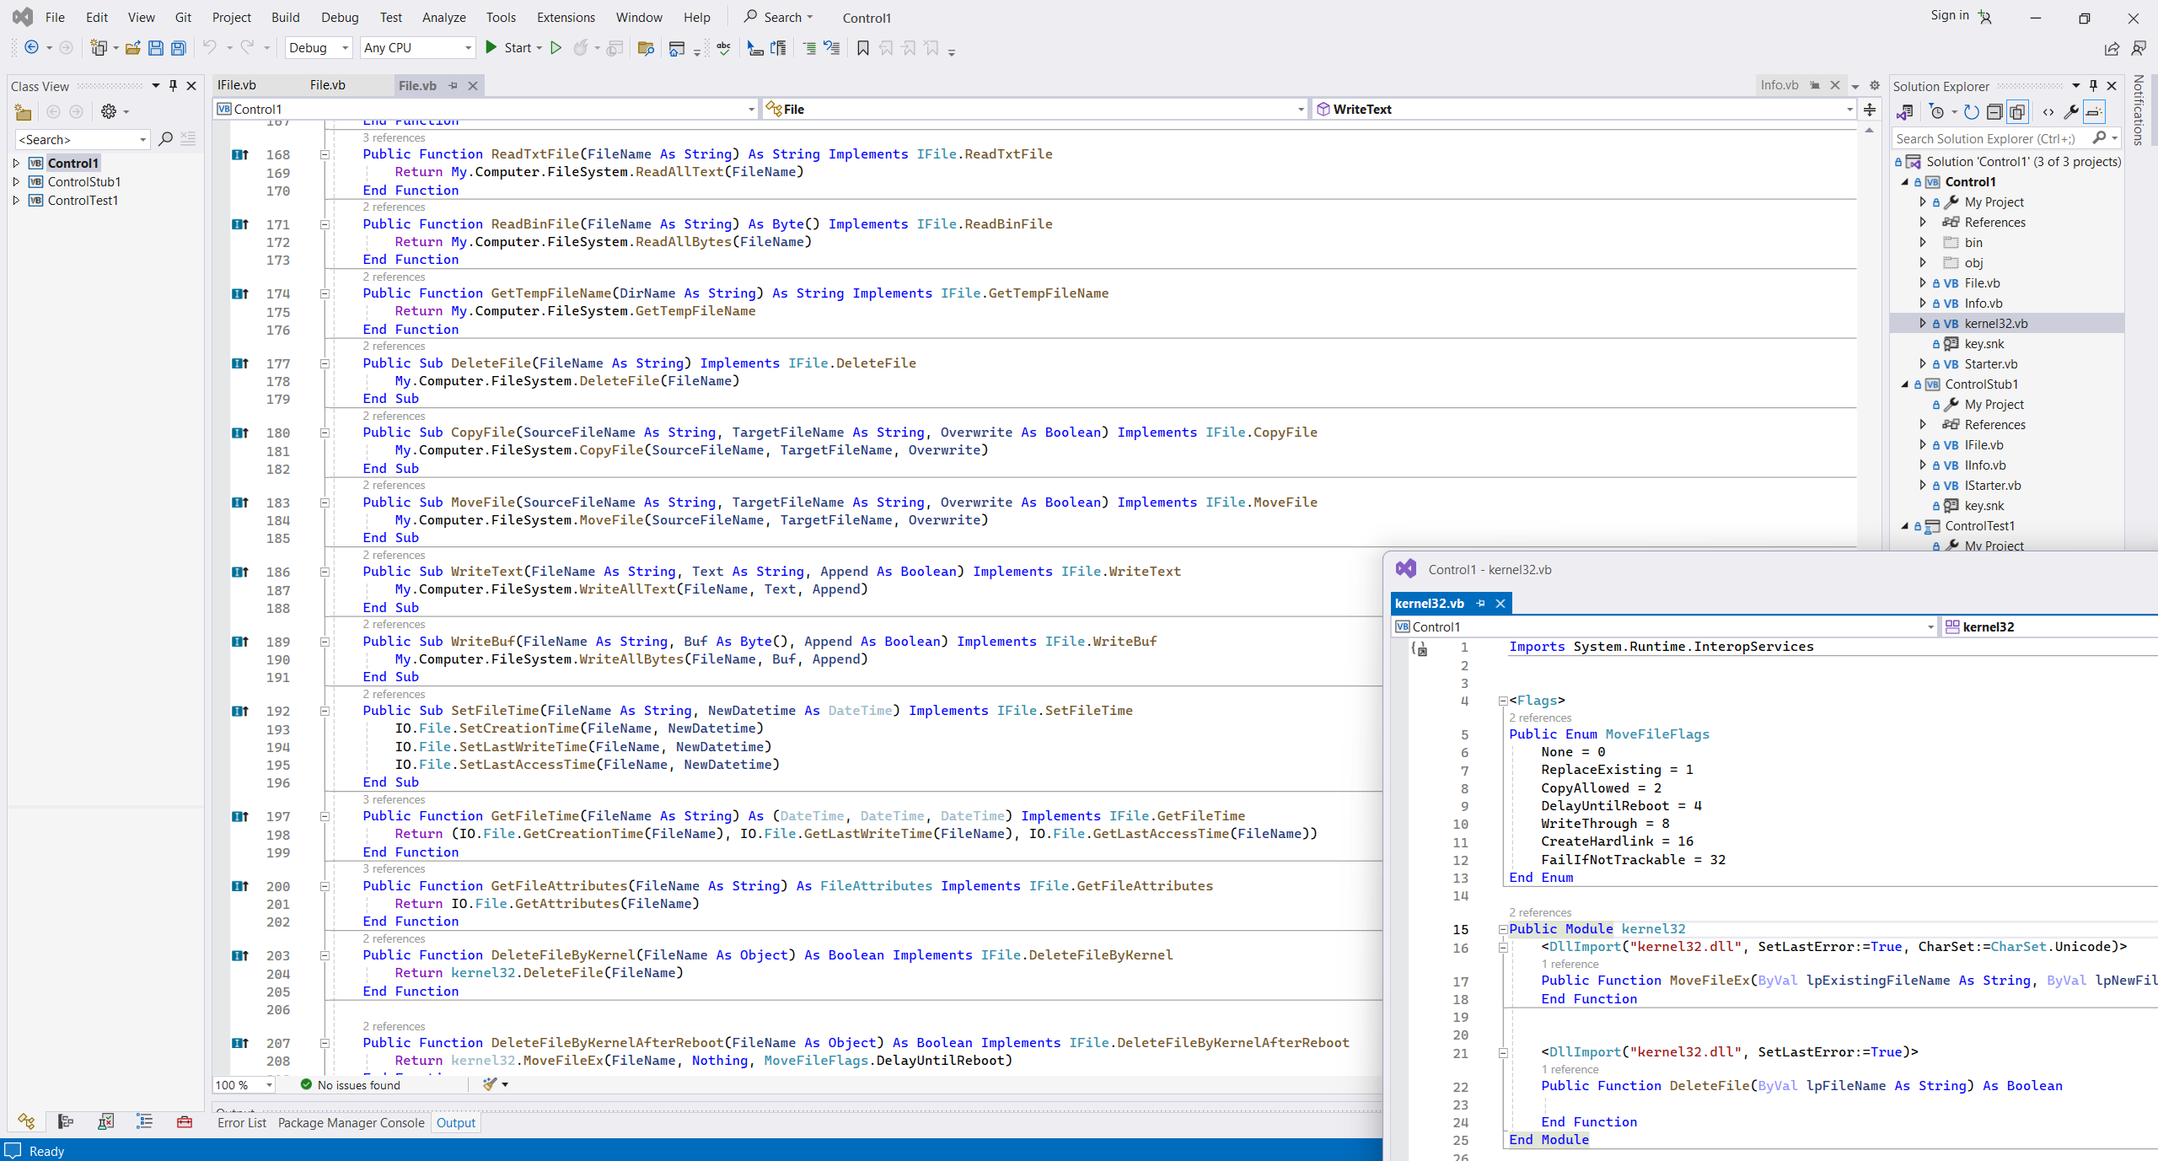Click Collapse All in Solution Explorer

pos(1994,112)
